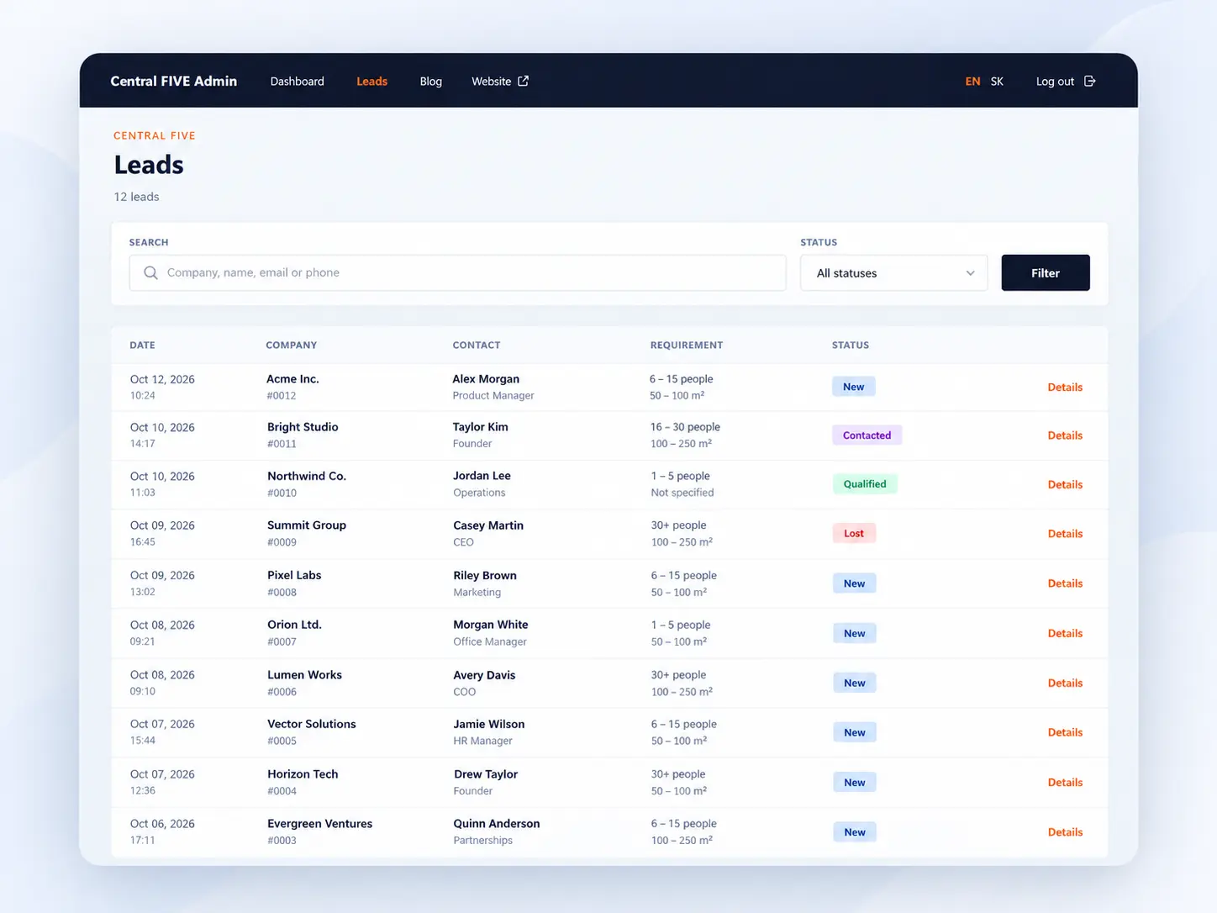Click the lead ID #0009
1217x913 pixels.
tap(282, 542)
